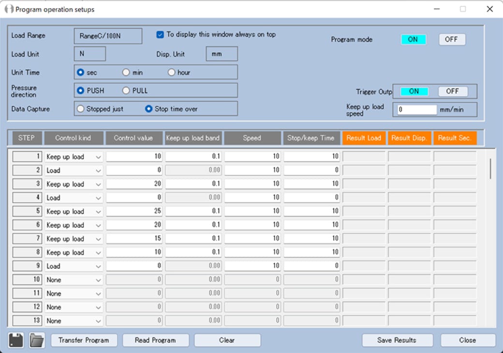Open program file with folder icon
Screen dimensions: 503x353
[x=37, y=340]
